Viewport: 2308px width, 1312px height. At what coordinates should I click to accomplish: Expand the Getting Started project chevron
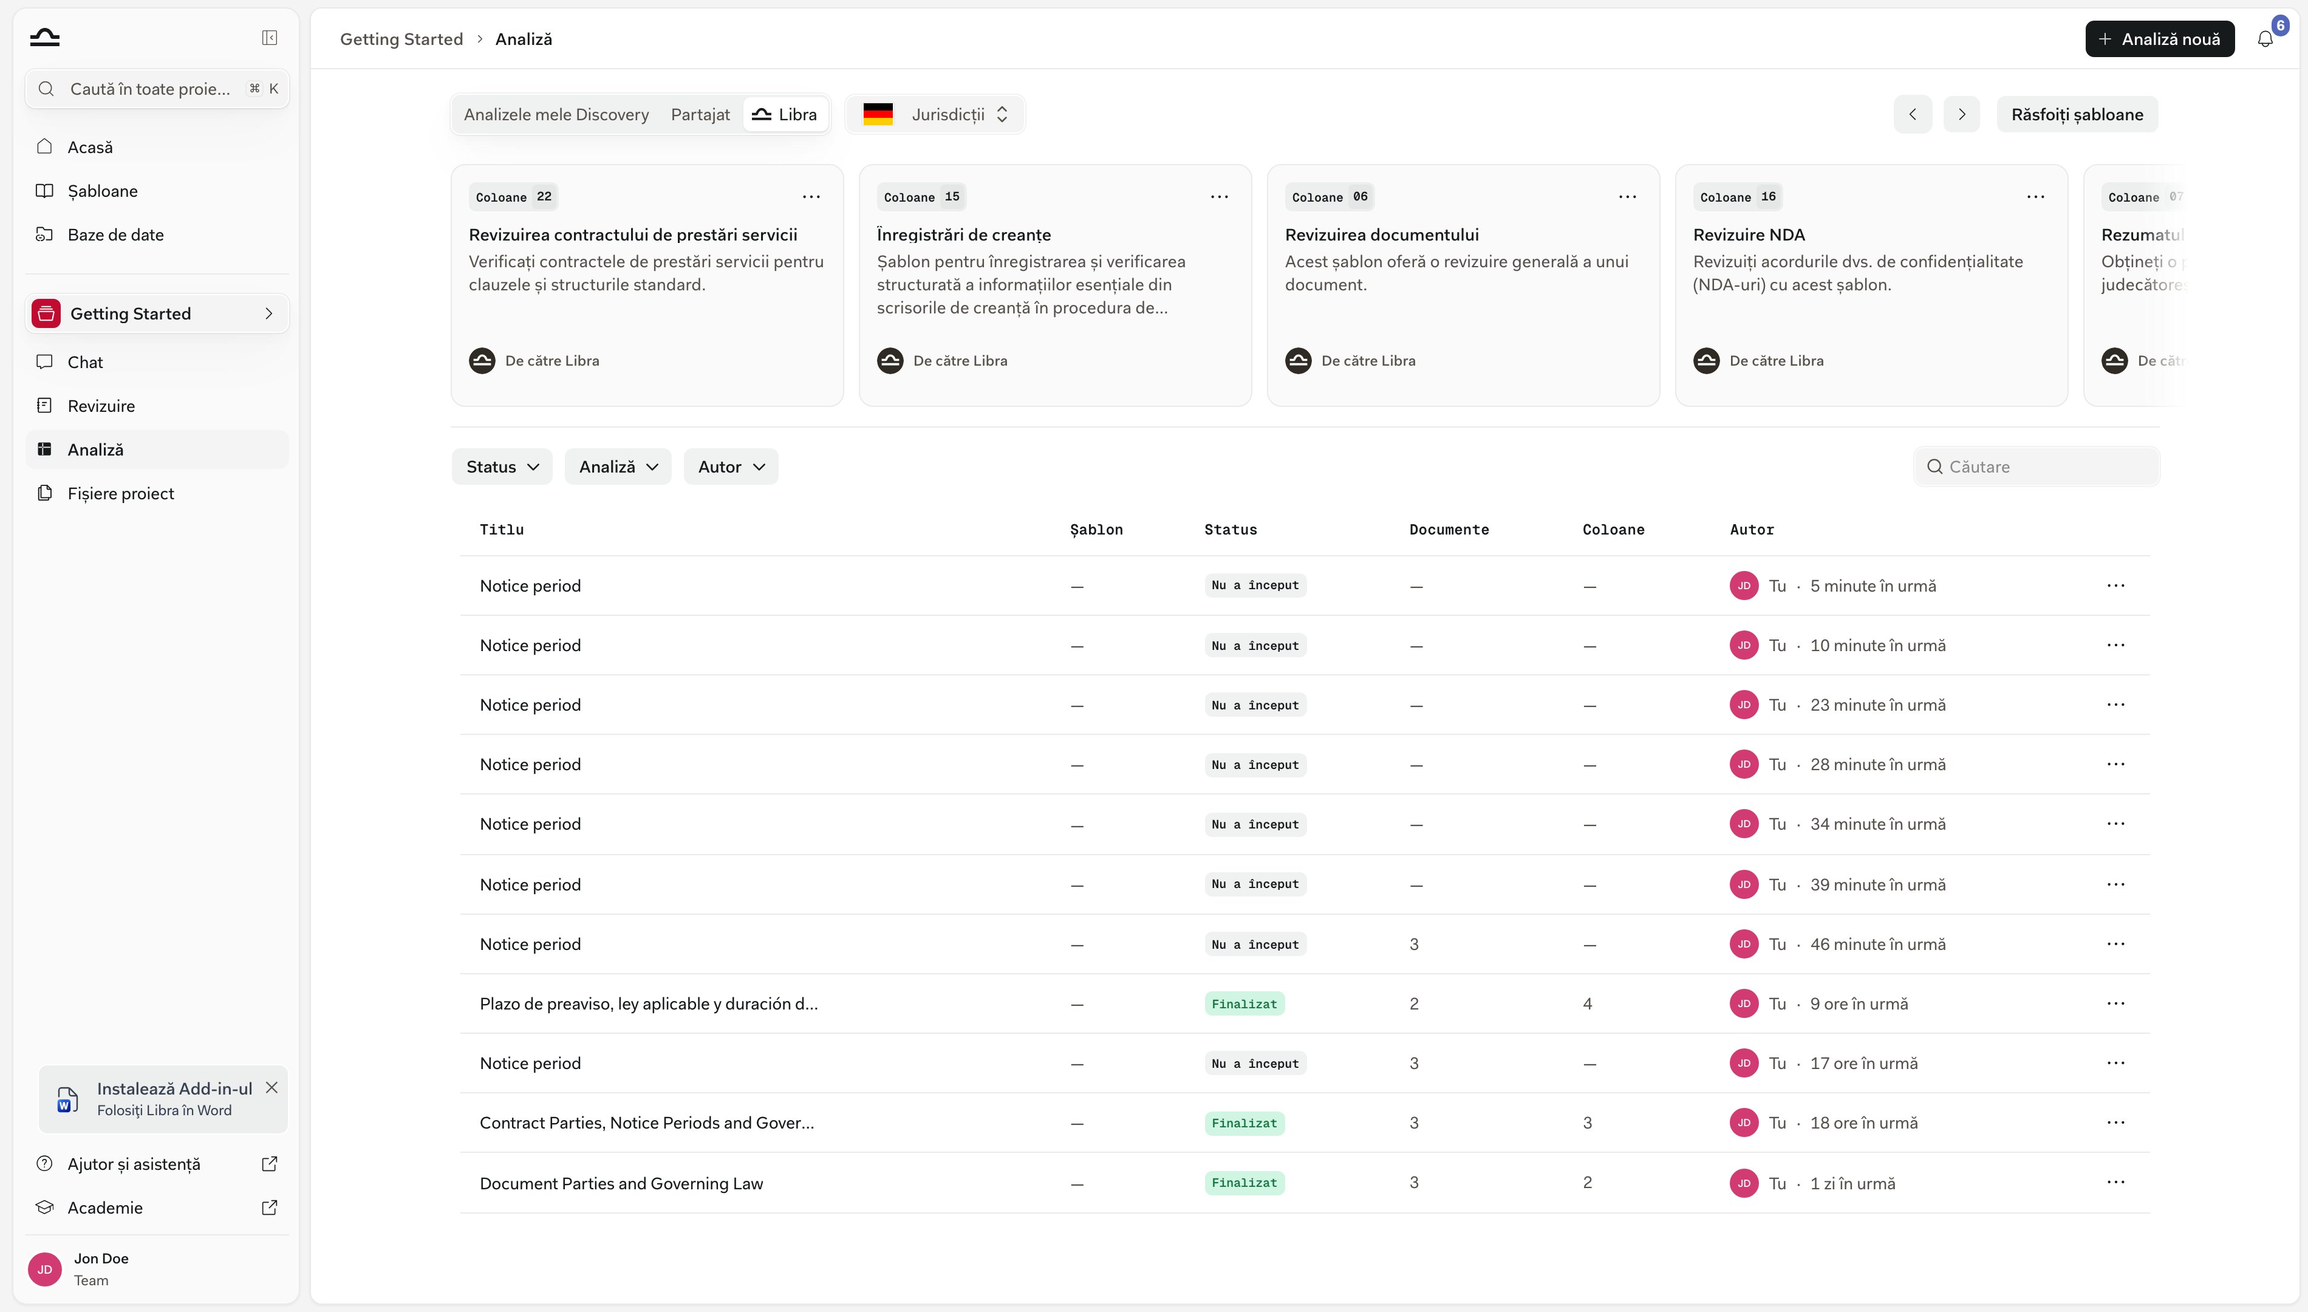268,313
